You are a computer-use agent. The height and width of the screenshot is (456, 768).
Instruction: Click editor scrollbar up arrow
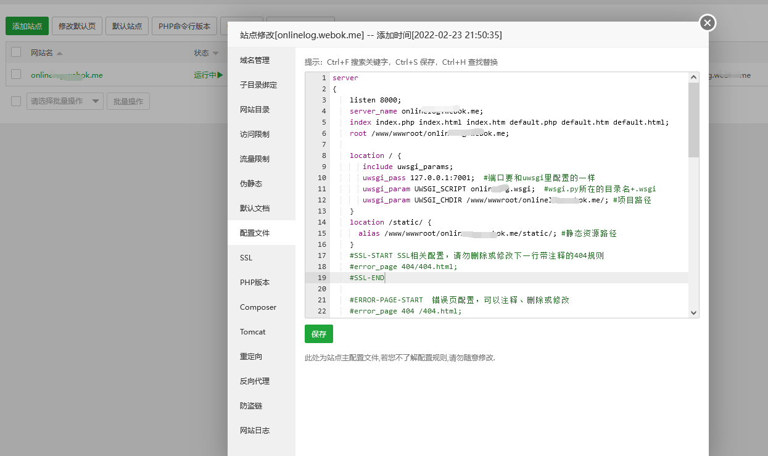pos(694,77)
